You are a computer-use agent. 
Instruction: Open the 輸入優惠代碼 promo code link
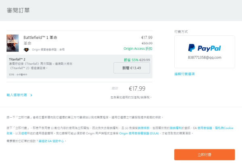click(x=17, y=95)
